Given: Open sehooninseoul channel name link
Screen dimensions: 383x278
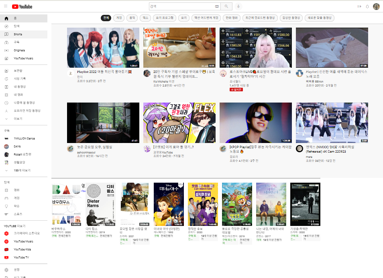Looking at the screenshot, I should 86,152.
